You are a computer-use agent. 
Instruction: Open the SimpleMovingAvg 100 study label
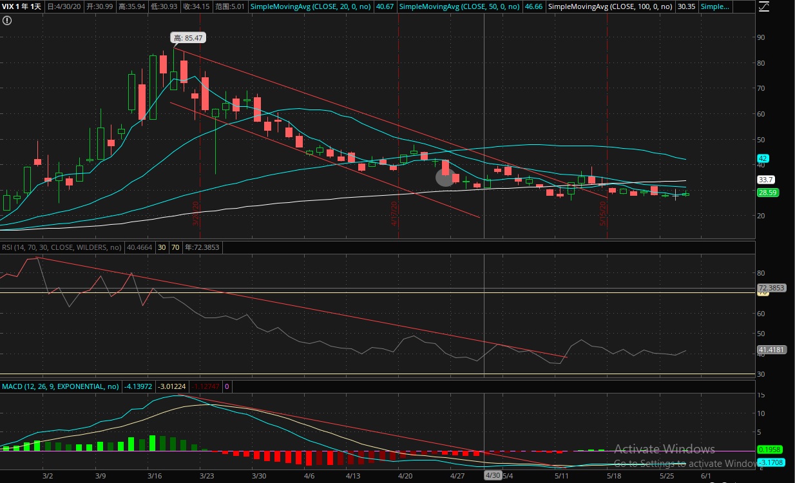pos(611,6)
